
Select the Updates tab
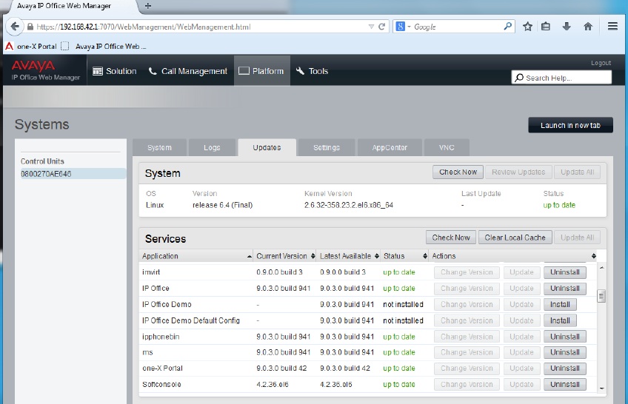(267, 147)
